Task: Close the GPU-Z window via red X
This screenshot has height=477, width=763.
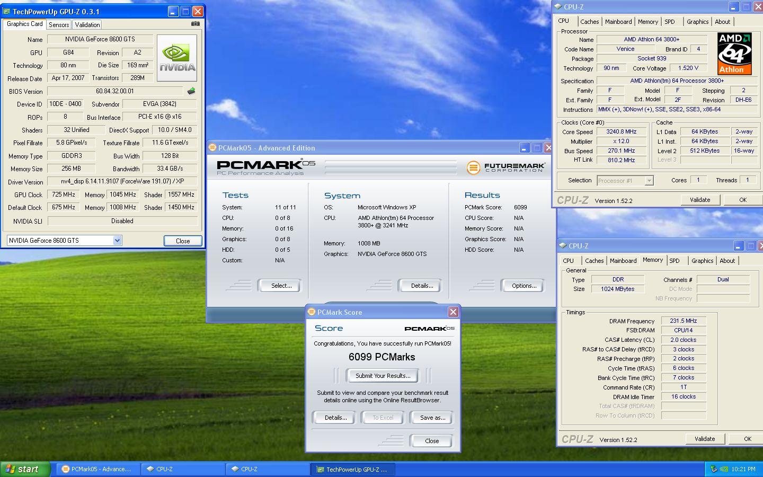Action: point(198,11)
